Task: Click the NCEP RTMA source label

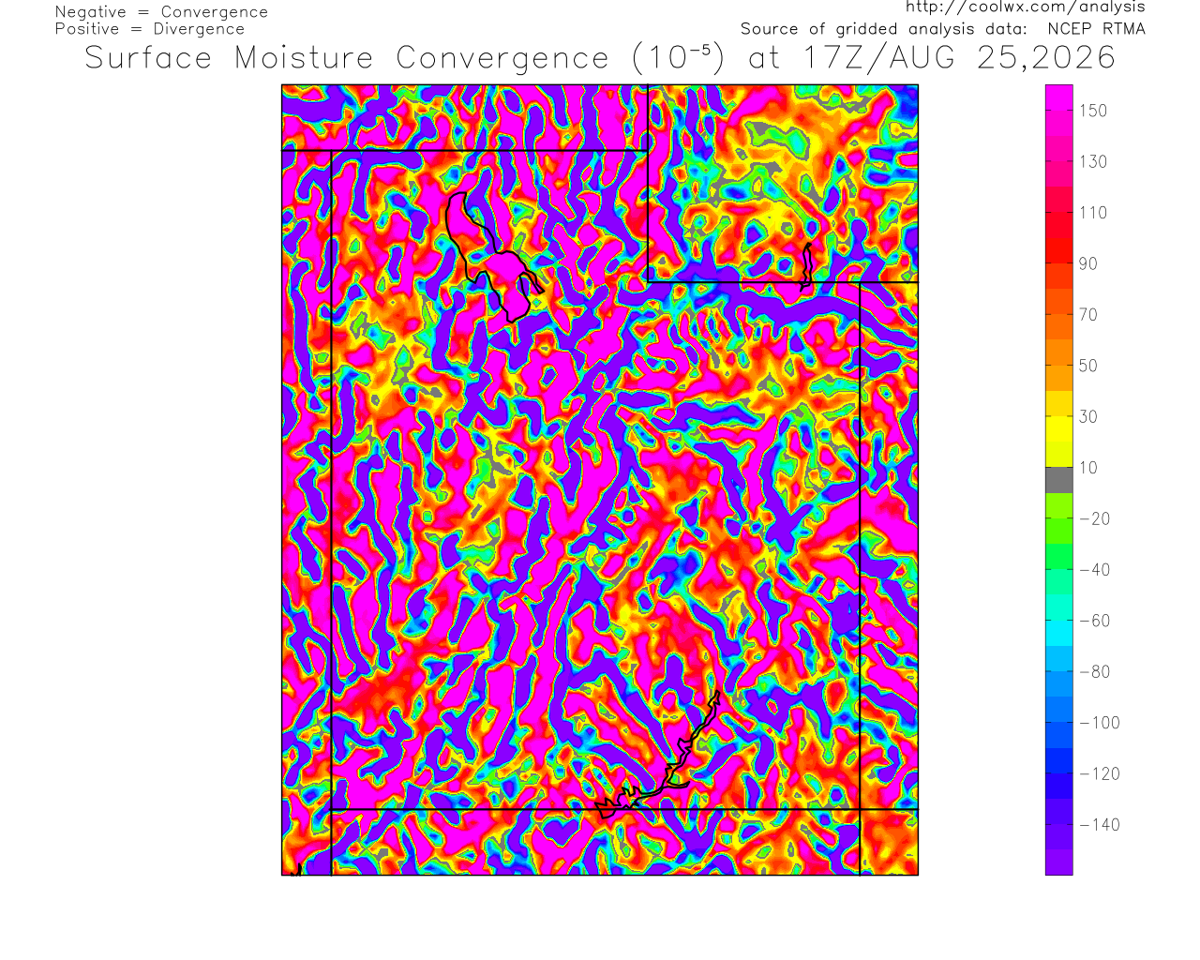Action: coord(1096,29)
